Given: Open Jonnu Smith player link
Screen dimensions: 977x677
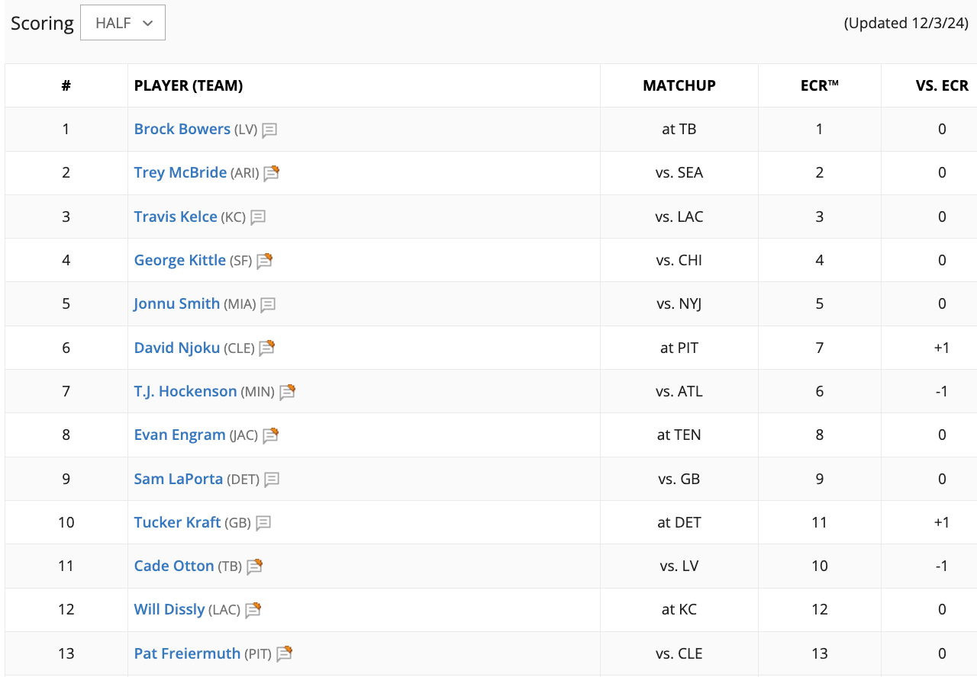Looking at the screenshot, I should (x=177, y=303).
